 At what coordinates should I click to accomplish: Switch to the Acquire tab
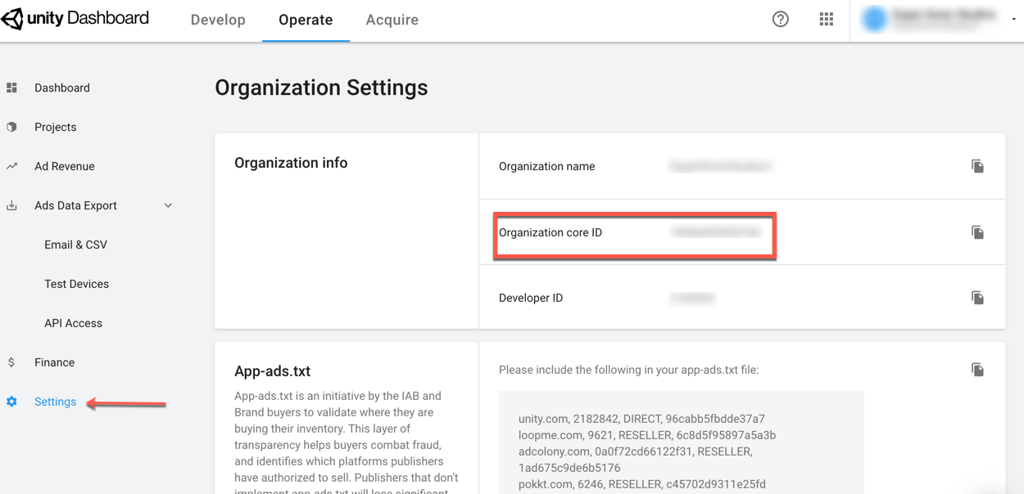coord(392,20)
